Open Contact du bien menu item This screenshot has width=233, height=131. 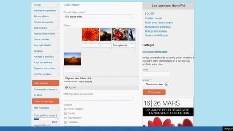pos(42,39)
